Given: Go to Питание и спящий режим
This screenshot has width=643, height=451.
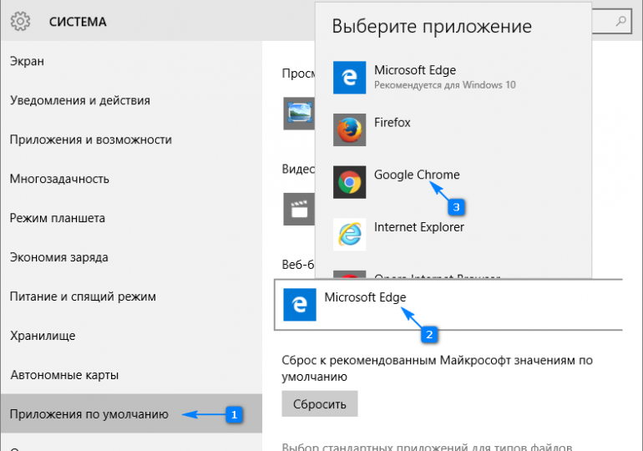Looking at the screenshot, I should 83,296.
